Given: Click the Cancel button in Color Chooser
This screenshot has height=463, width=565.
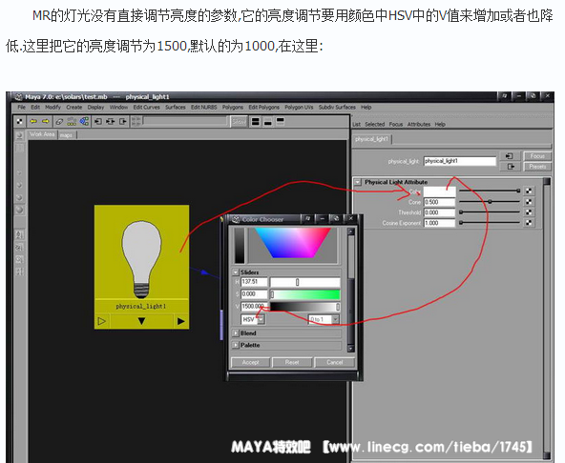Looking at the screenshot, I should tap(334, 362).
